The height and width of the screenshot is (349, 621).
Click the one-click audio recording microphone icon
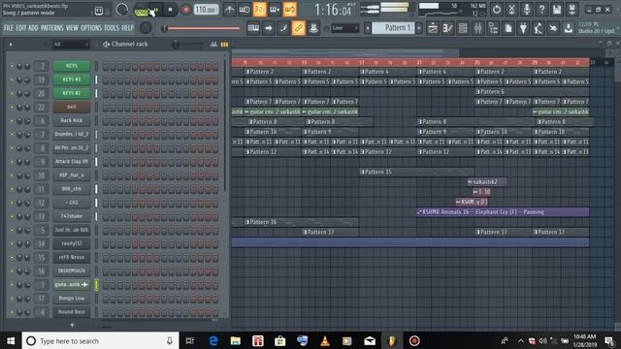(527, 10)
